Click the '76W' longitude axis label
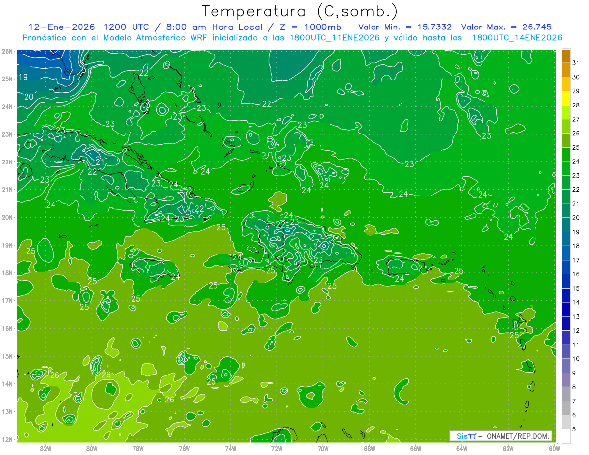Viewport: 589px width, 455px height. (184, 448)
